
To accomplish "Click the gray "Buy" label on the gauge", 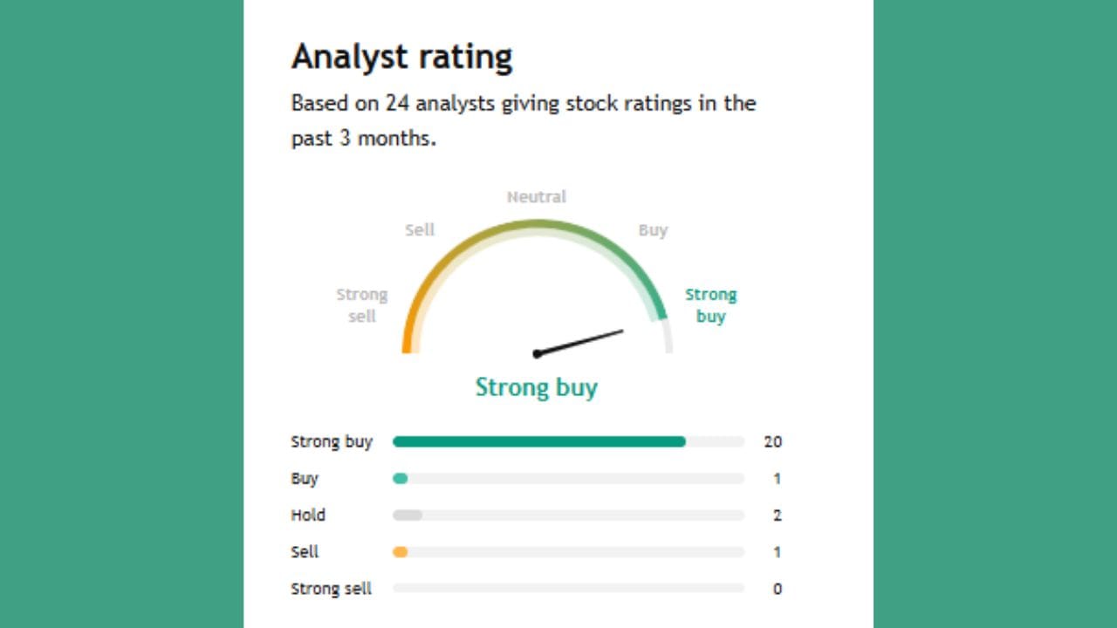I will 653,230.
